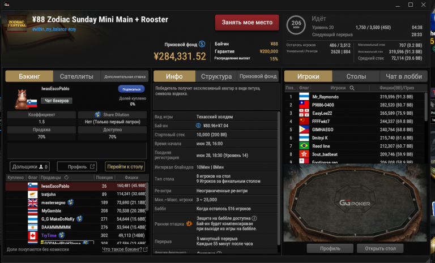Select the DAAMMMMMM seller row
Image resolution: width=435 pixels, height=263 pixels.
(x=75, y=227)
